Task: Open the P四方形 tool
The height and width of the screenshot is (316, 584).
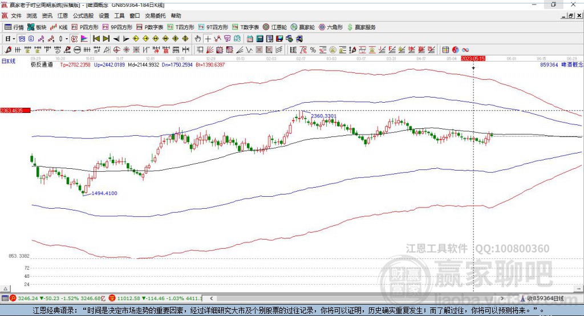Action: (85, 27)
